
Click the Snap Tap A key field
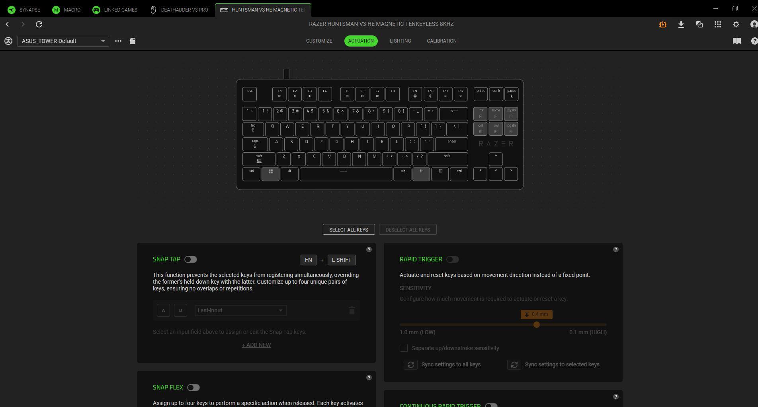coord(163,310)
